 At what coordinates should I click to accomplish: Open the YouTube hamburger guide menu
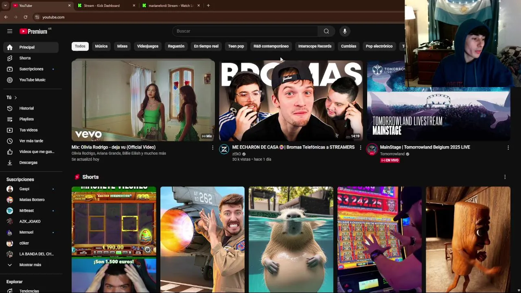pyautogui.click(x=10, y=31)
